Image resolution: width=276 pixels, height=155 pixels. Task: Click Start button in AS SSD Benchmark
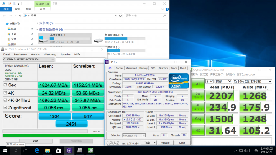tap(36, 141)
